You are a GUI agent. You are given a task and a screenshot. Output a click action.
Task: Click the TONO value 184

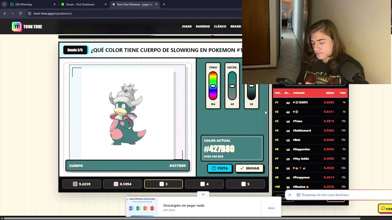(x=213, y=104)
